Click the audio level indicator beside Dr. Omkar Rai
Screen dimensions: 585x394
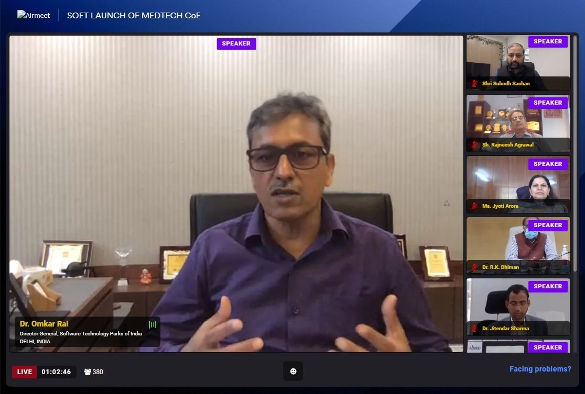coord(152,324)
